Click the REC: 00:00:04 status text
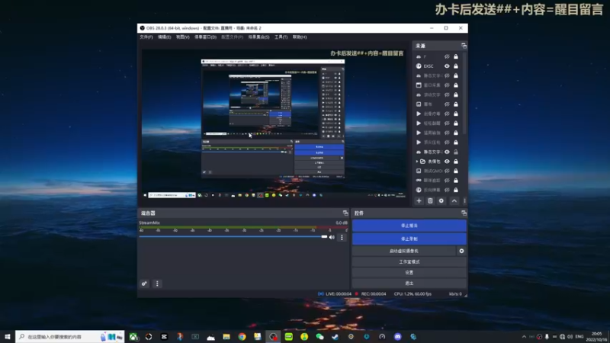610x343 pixels. click(x=374, y=293)
